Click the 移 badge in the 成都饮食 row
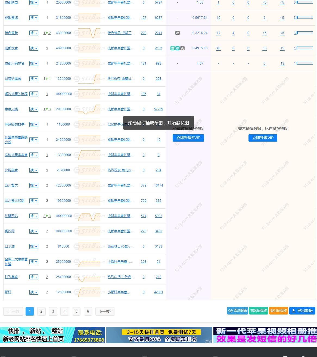Screen dimensions: 317x357 tap(178, 48)
